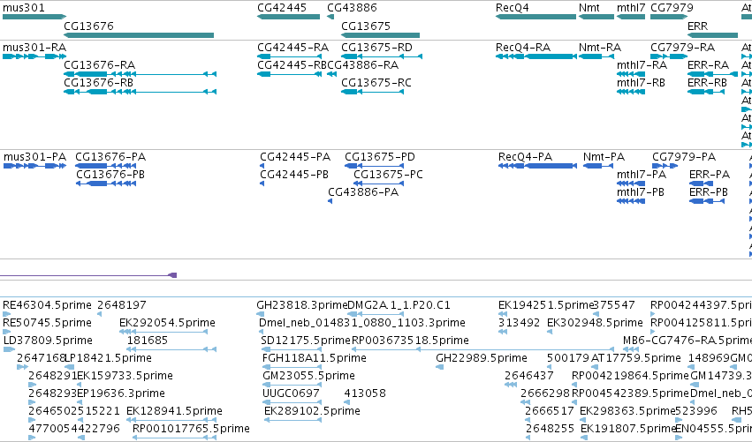The image size is (752, 442).
Task: Select the RecQ4-RA transcript glyph
Action: (536, 56)
